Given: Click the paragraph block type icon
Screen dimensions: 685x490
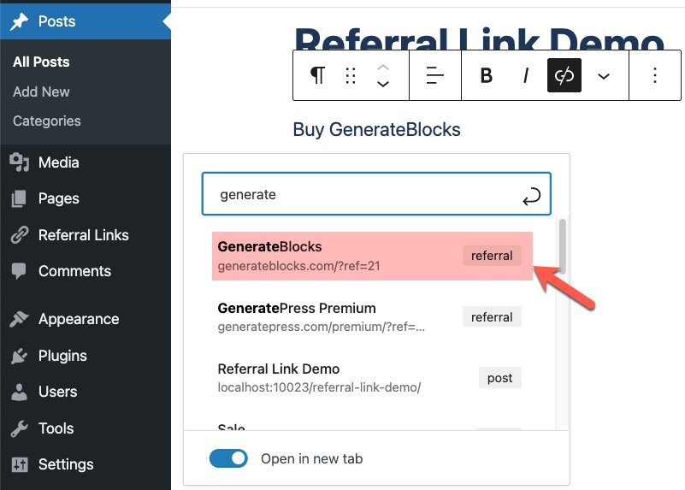Looking at the screenshot, I should tap(317, 76).
